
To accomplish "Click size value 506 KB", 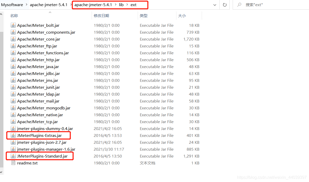I will coord(193,60).
